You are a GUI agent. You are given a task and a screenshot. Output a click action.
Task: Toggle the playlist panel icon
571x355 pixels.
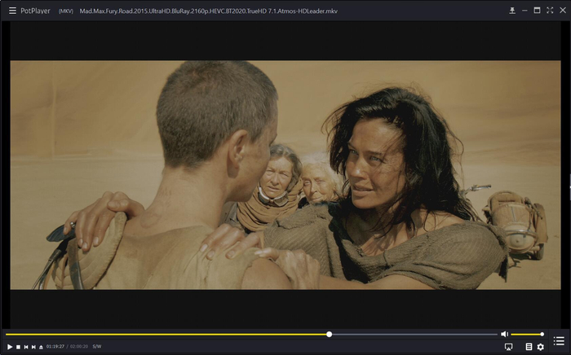click(559, 341)
